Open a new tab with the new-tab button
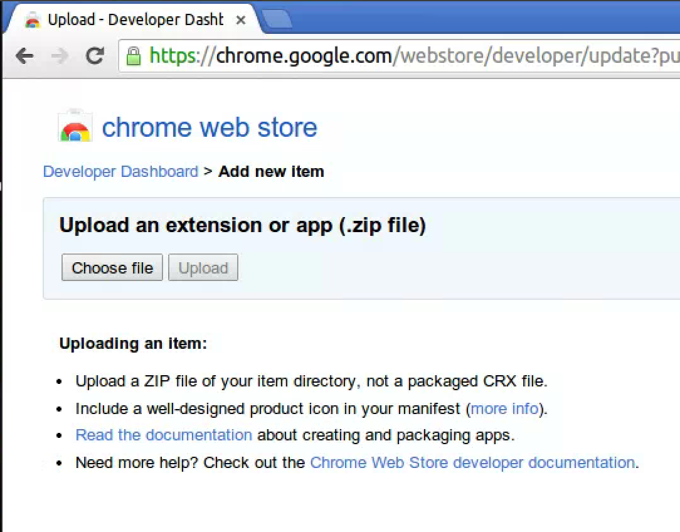The width and height of the screenshot is (680, 532). tap(277, 20)
